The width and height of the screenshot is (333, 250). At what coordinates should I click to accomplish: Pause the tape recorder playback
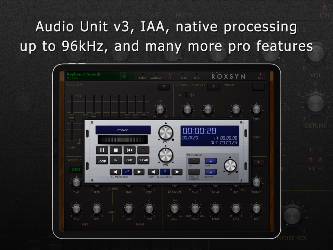point(102,150)
